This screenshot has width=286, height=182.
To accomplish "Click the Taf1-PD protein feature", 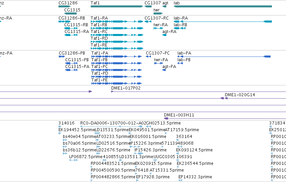I will tap(117, 77).
